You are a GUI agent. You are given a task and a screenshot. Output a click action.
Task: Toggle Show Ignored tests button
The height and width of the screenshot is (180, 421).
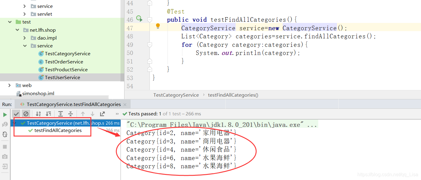(x=26, y=114)
